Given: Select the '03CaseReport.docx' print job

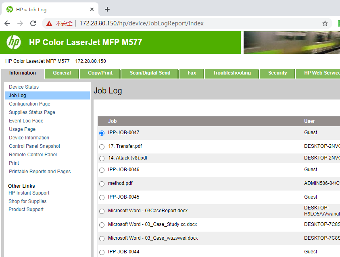Looking at the screenshot, I should tap(102, 211).
